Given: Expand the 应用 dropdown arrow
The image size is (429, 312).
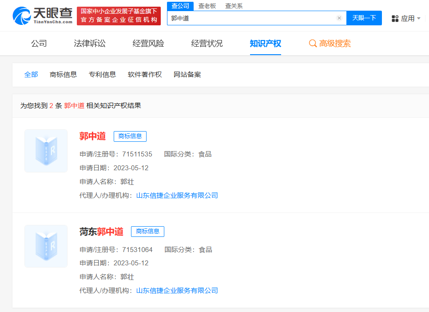Looking at the screenshot, I should tap(419, 19).
